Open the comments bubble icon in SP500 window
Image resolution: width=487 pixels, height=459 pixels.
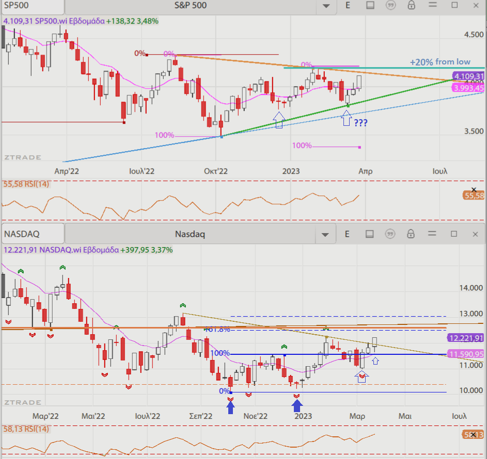[x=391, y=5]
